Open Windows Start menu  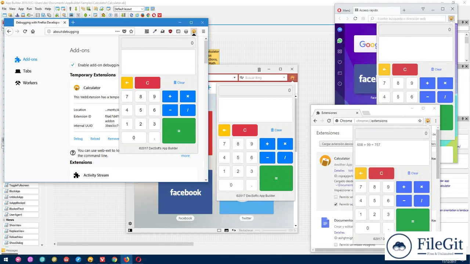pos(6,259)
